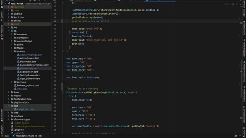Image resolution: width=246 pixels, height=138 pixels.
Task: Collapse the screens folder
Action: click(x=12, y=51)
